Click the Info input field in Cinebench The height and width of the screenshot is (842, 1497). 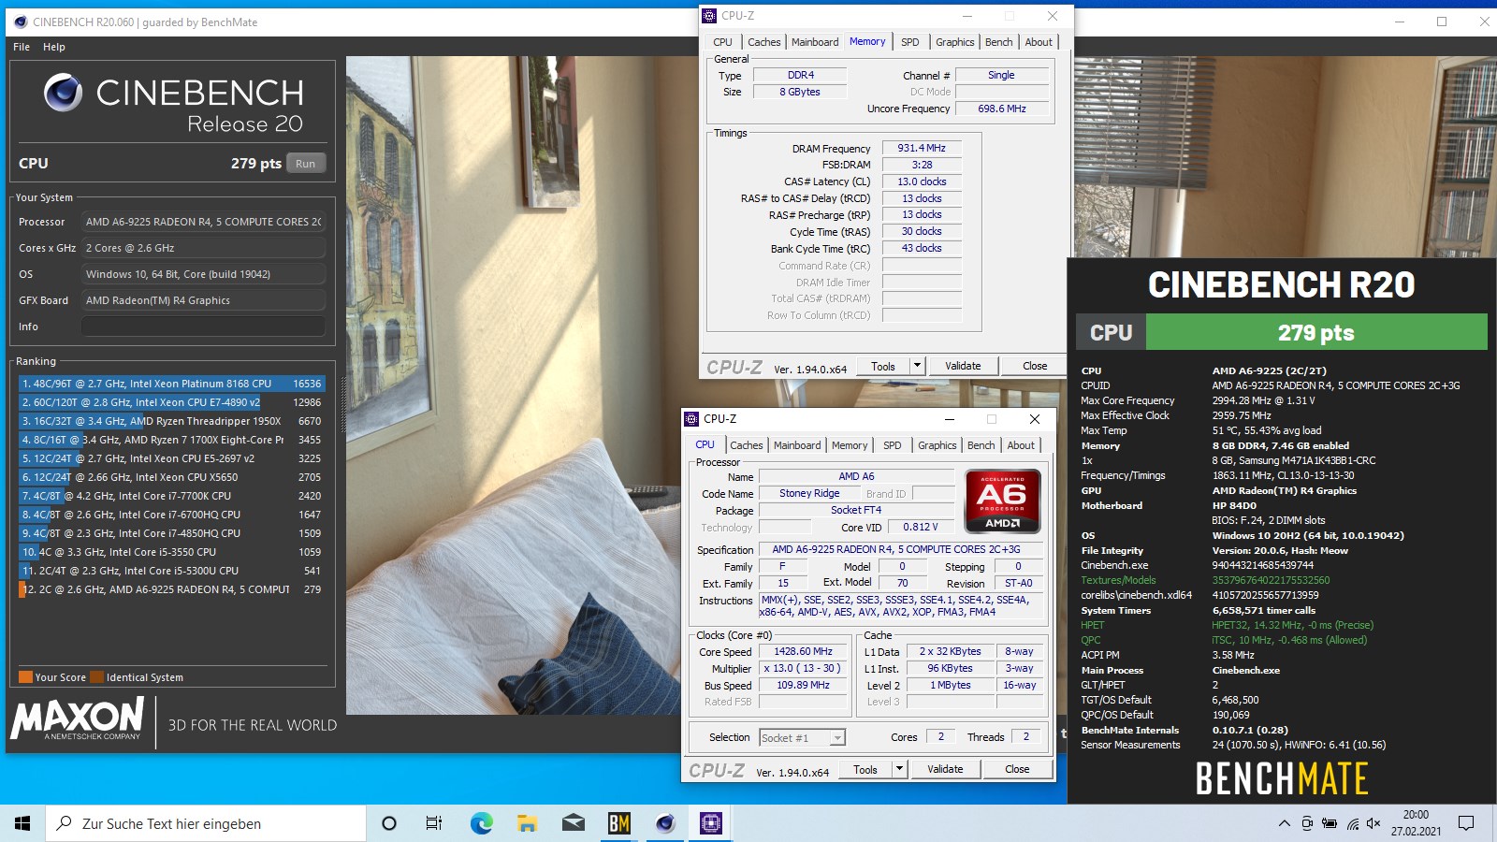(x=203, y=327)
